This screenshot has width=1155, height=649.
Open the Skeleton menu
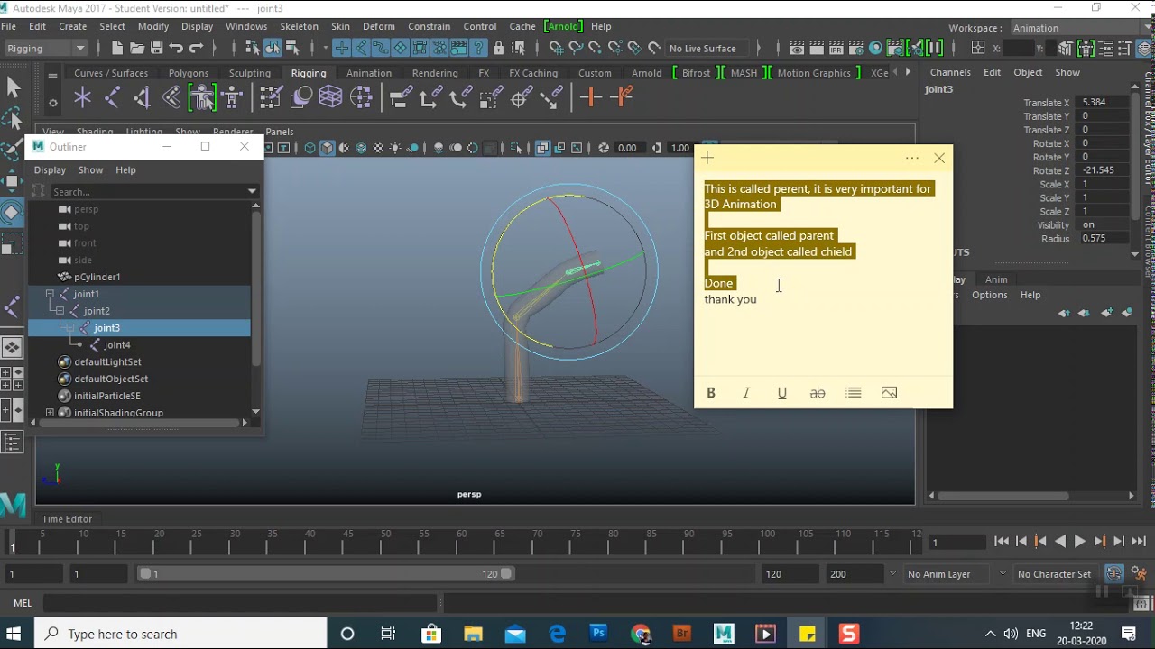(x=299, y=26)
